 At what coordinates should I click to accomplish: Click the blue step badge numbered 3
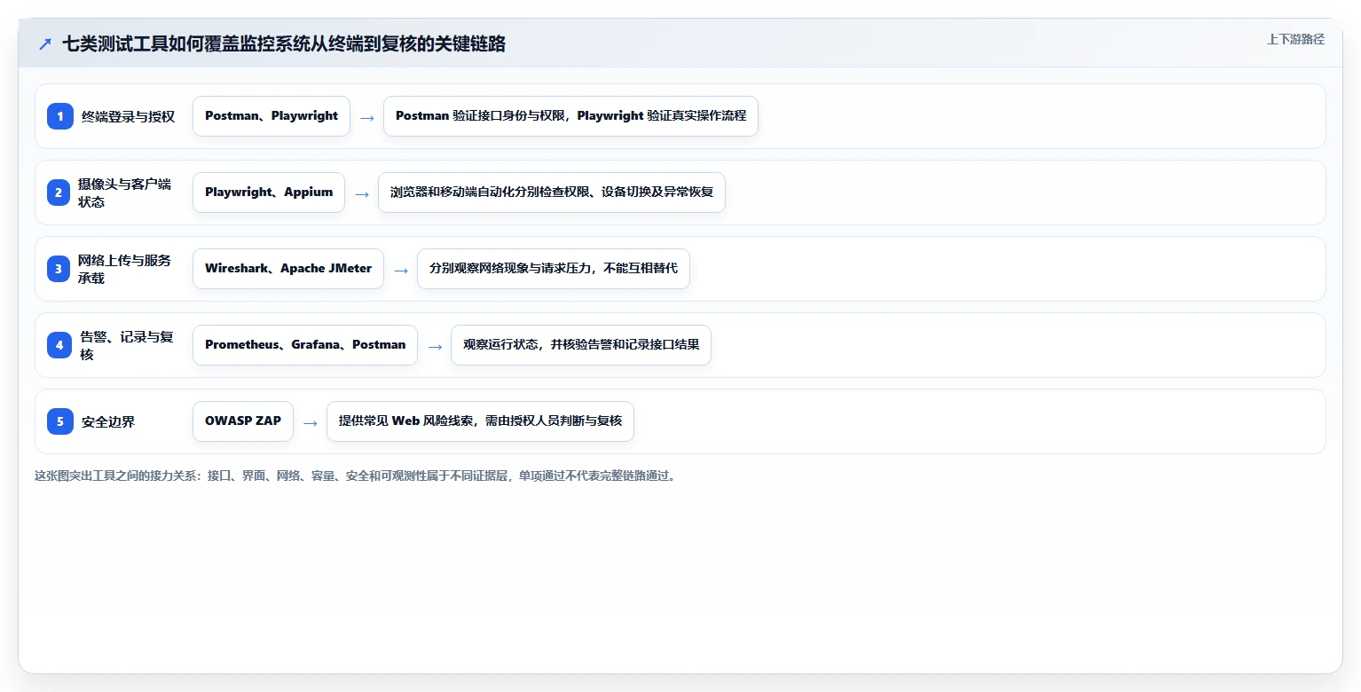click(x=60, y=269)
